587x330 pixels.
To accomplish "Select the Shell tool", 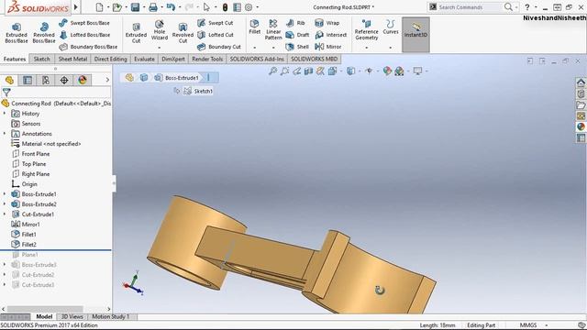I will click(x=297, y=47).
